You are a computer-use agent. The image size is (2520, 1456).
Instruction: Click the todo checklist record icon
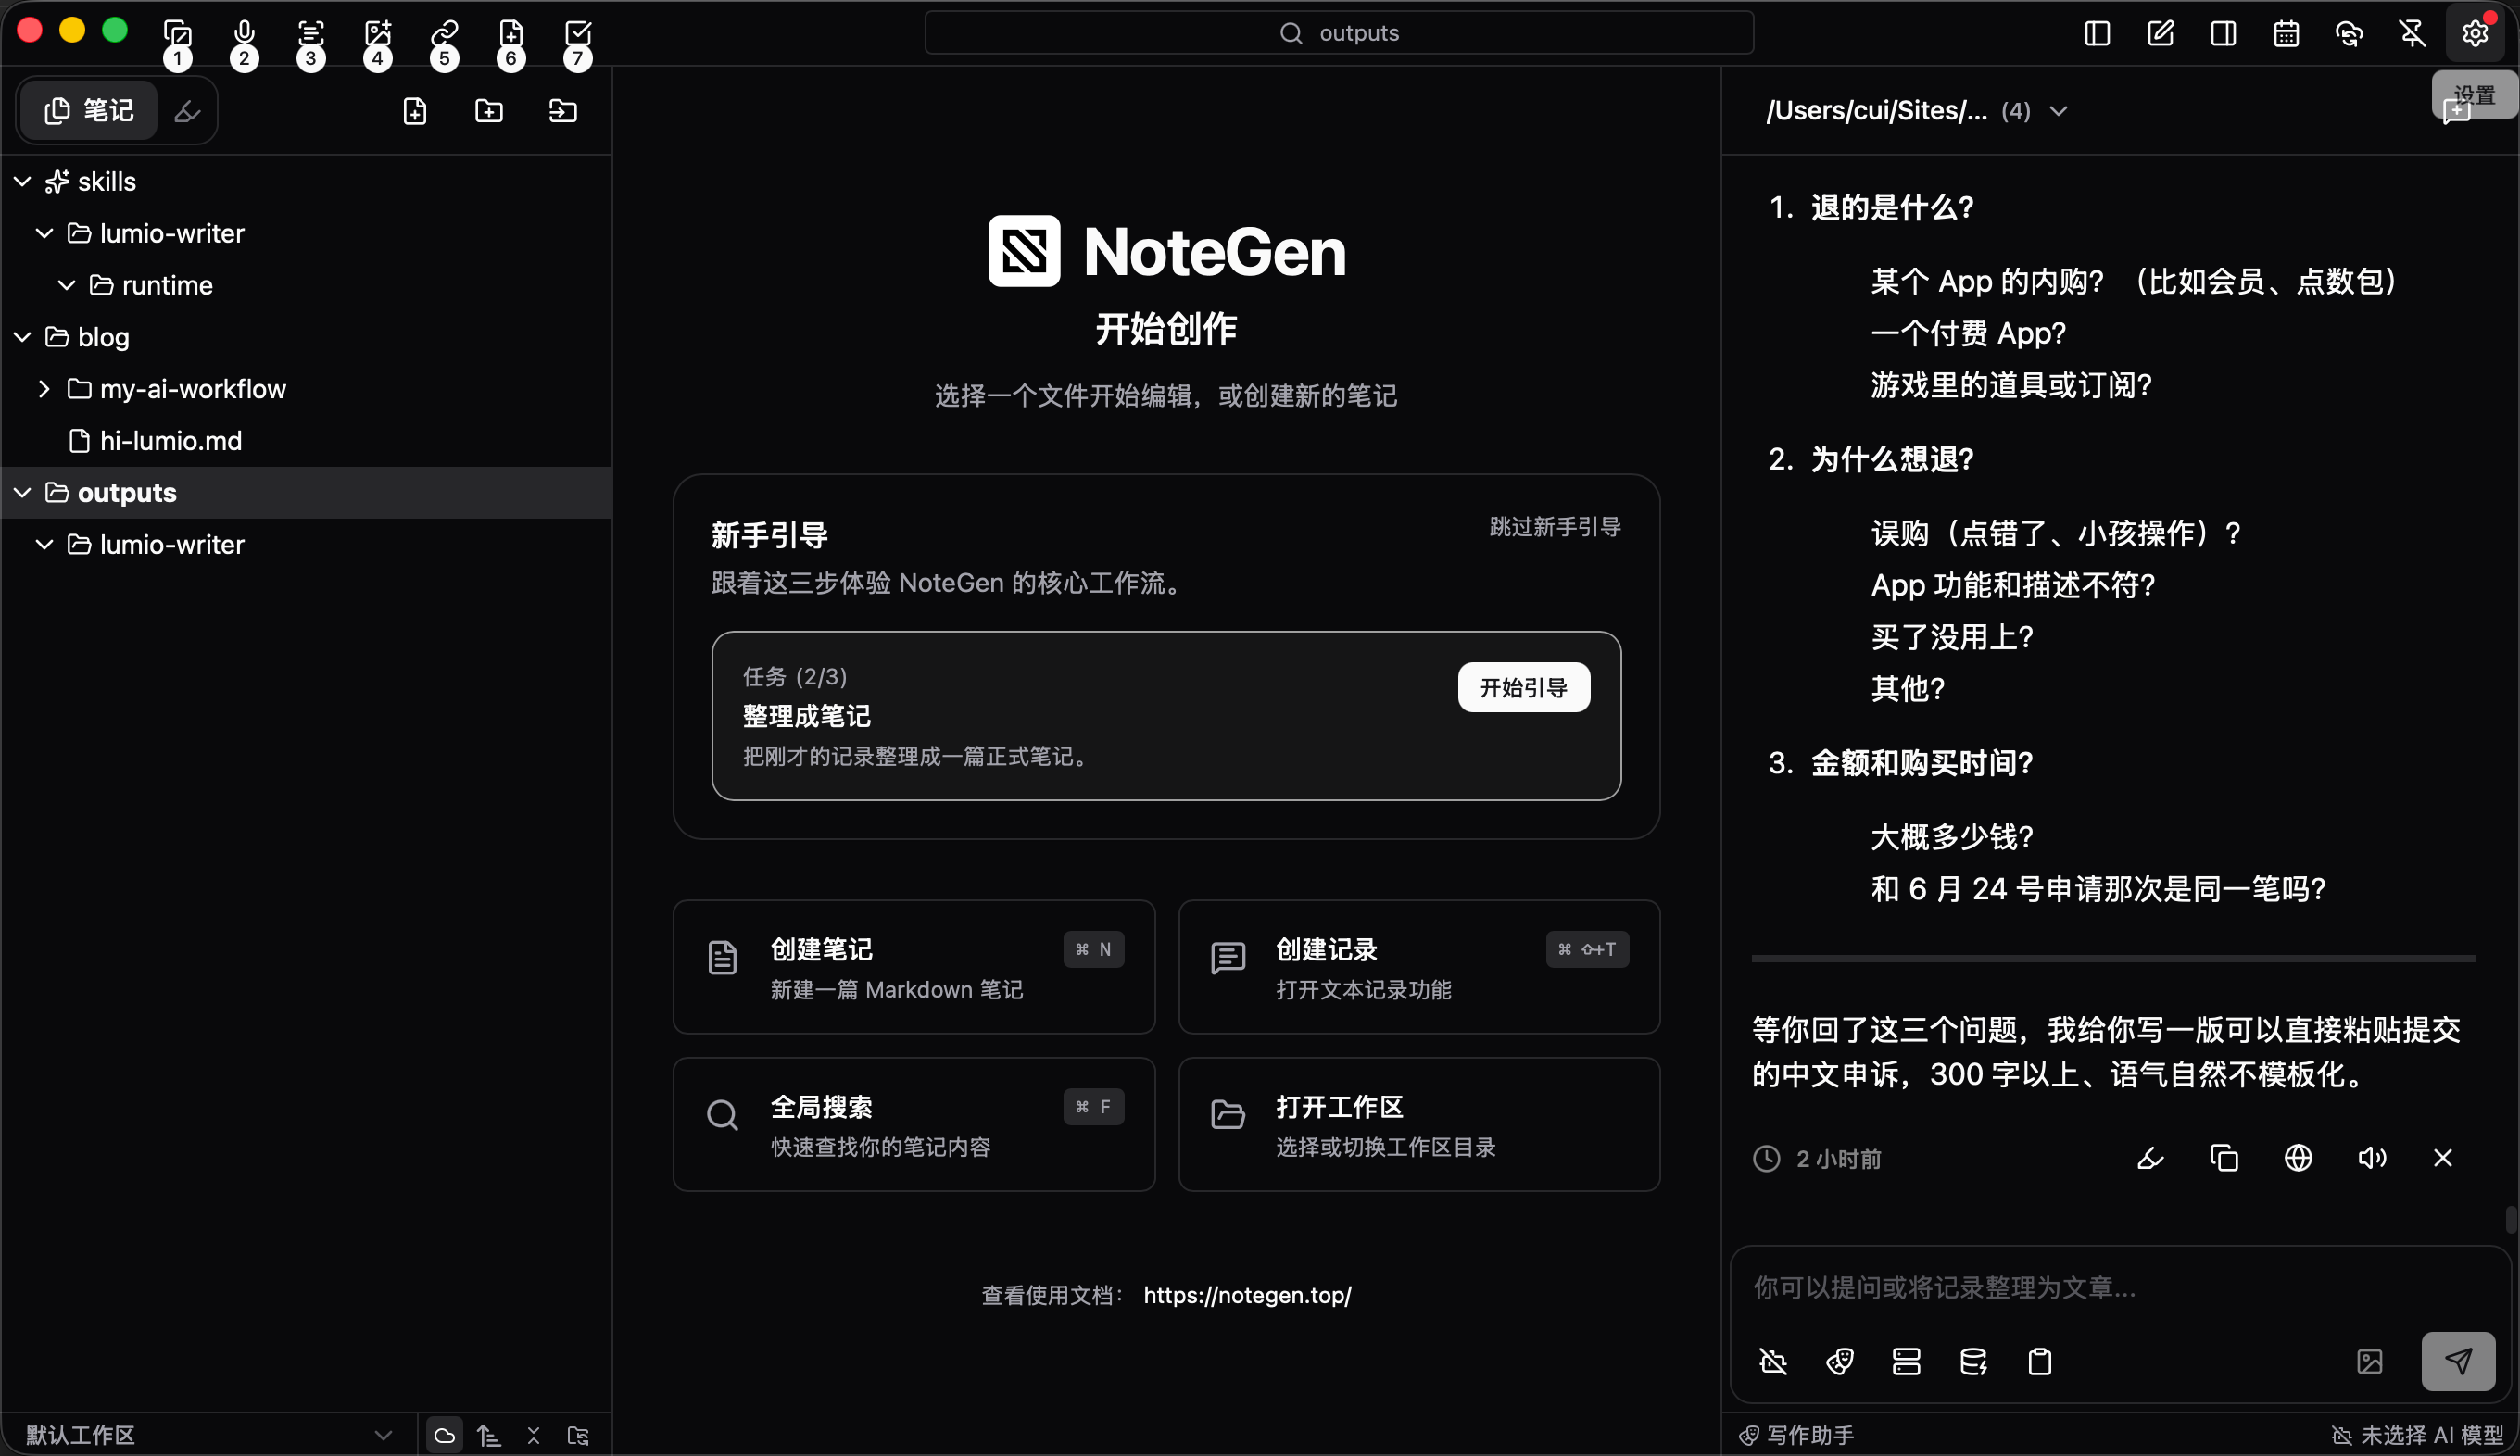(x=578, y=33)
